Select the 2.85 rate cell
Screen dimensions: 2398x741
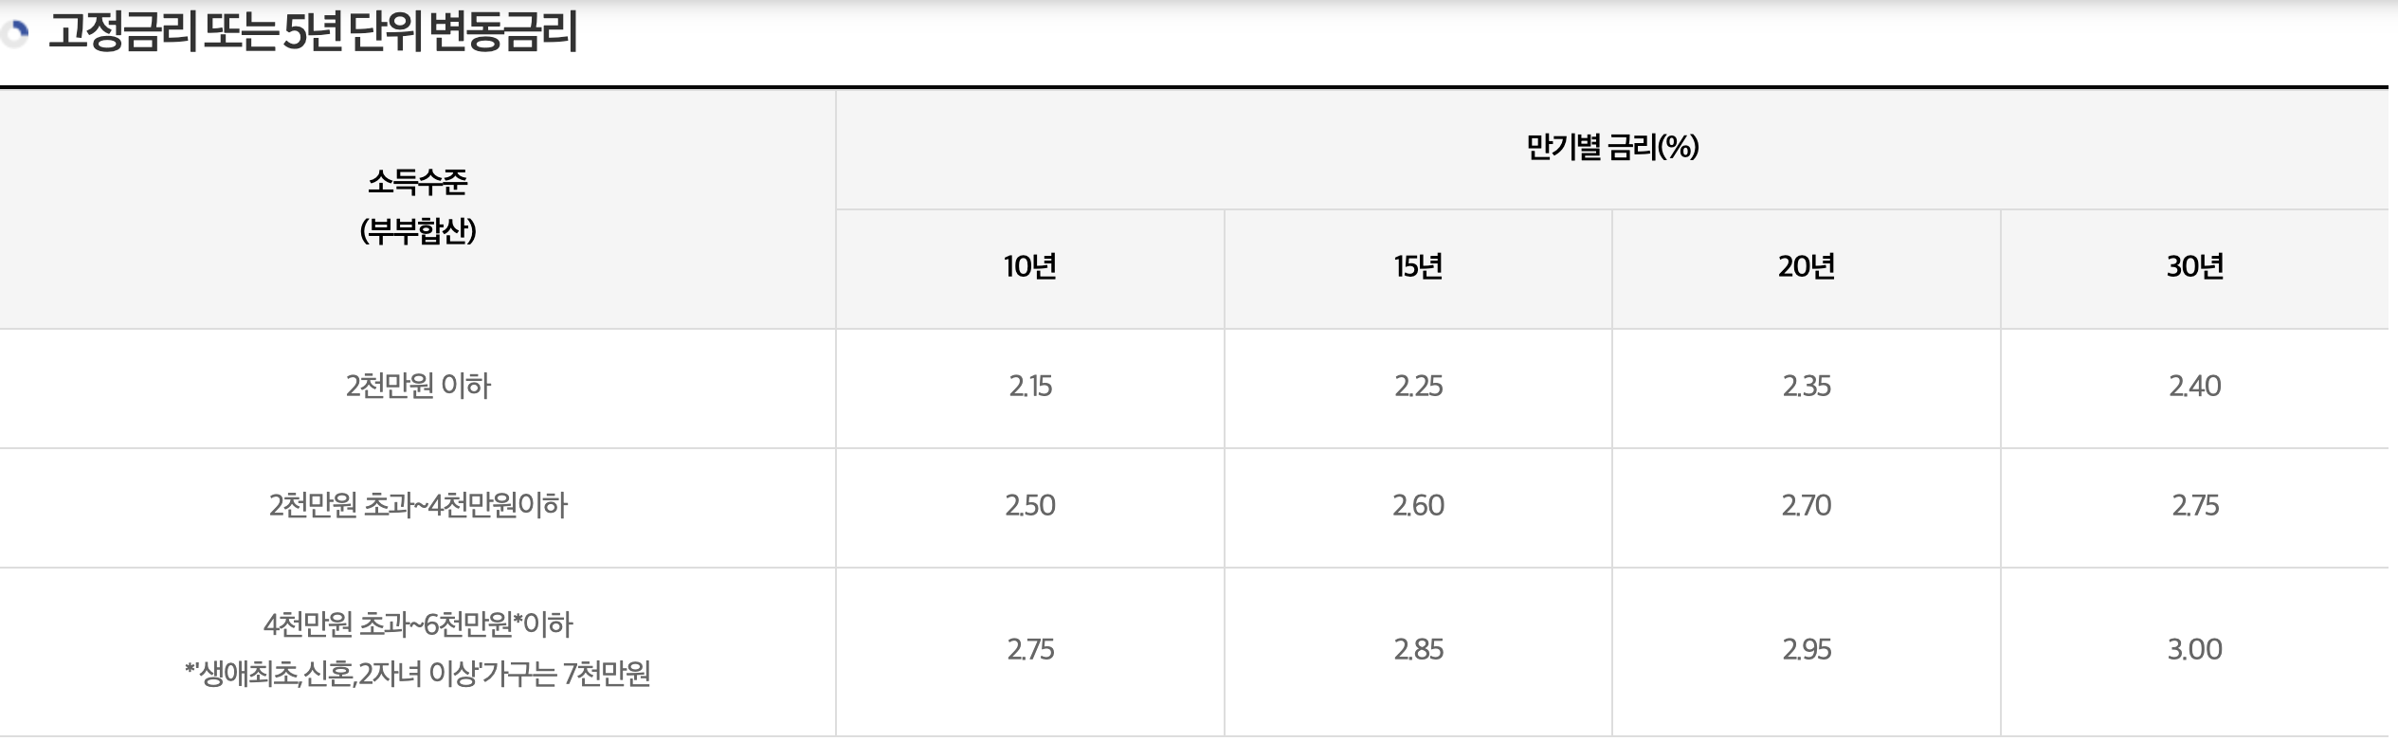pos(1418,652)
